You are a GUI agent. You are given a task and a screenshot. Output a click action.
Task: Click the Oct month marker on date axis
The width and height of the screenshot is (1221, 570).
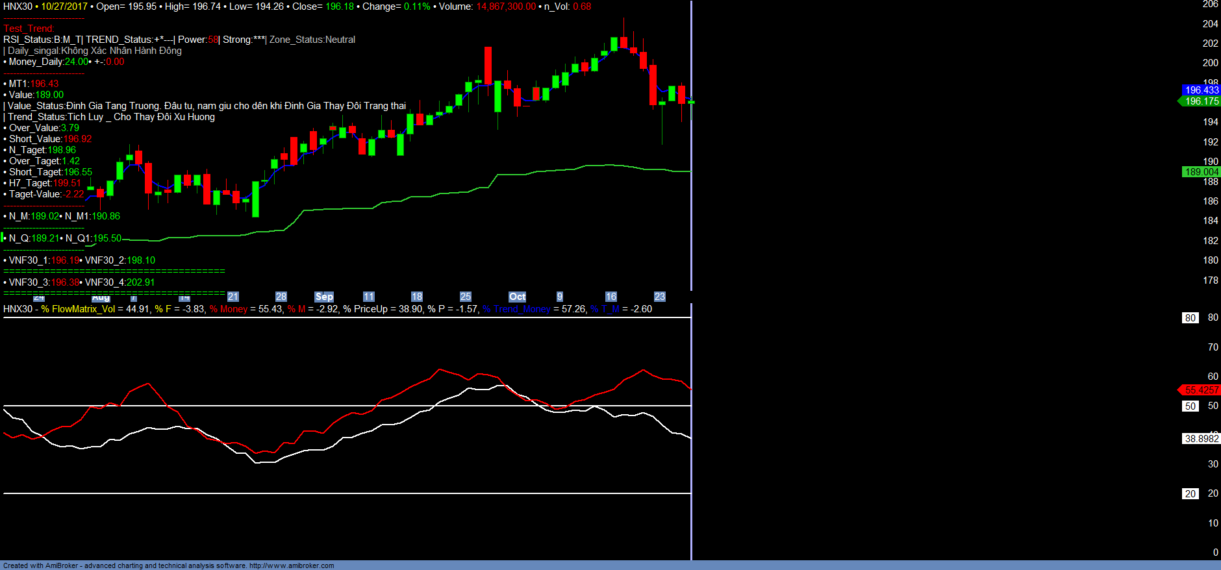pos(517,297)
